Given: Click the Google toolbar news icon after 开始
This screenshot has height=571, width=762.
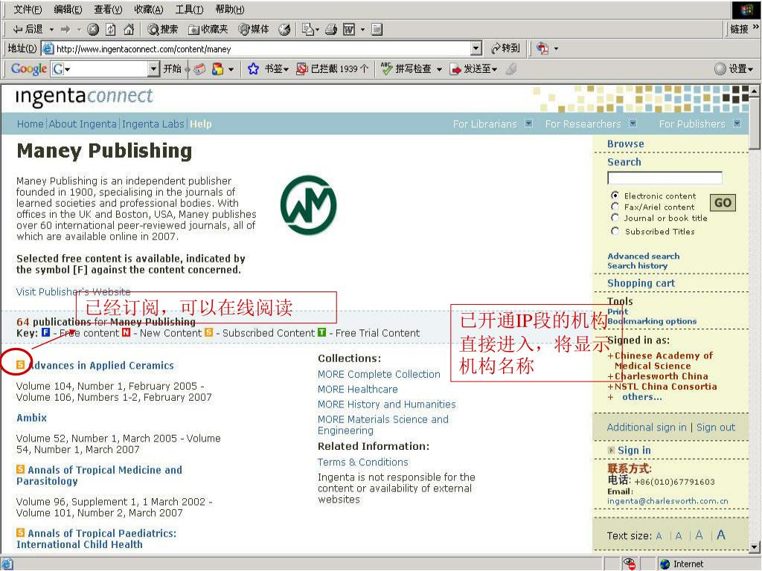Looking at the screenshot, I should pos(199,69).
